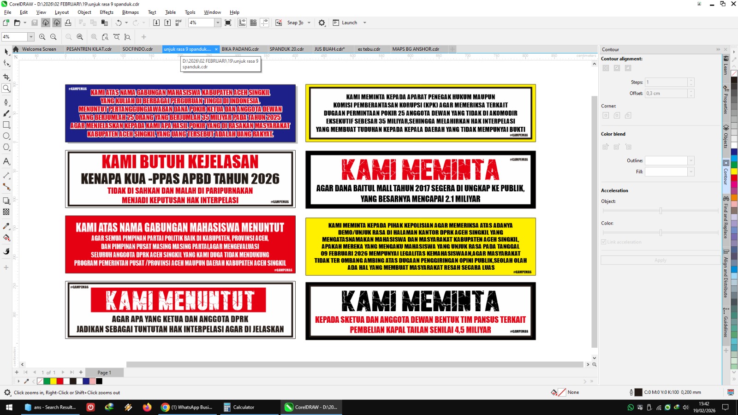Switch to the BIKA PADANG.cdr tab
Screen dimensions: 738x415
coord(240,49)
